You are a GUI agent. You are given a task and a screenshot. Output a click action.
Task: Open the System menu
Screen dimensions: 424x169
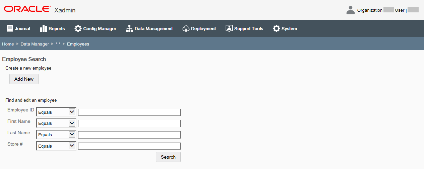click(x=285, y=28)
